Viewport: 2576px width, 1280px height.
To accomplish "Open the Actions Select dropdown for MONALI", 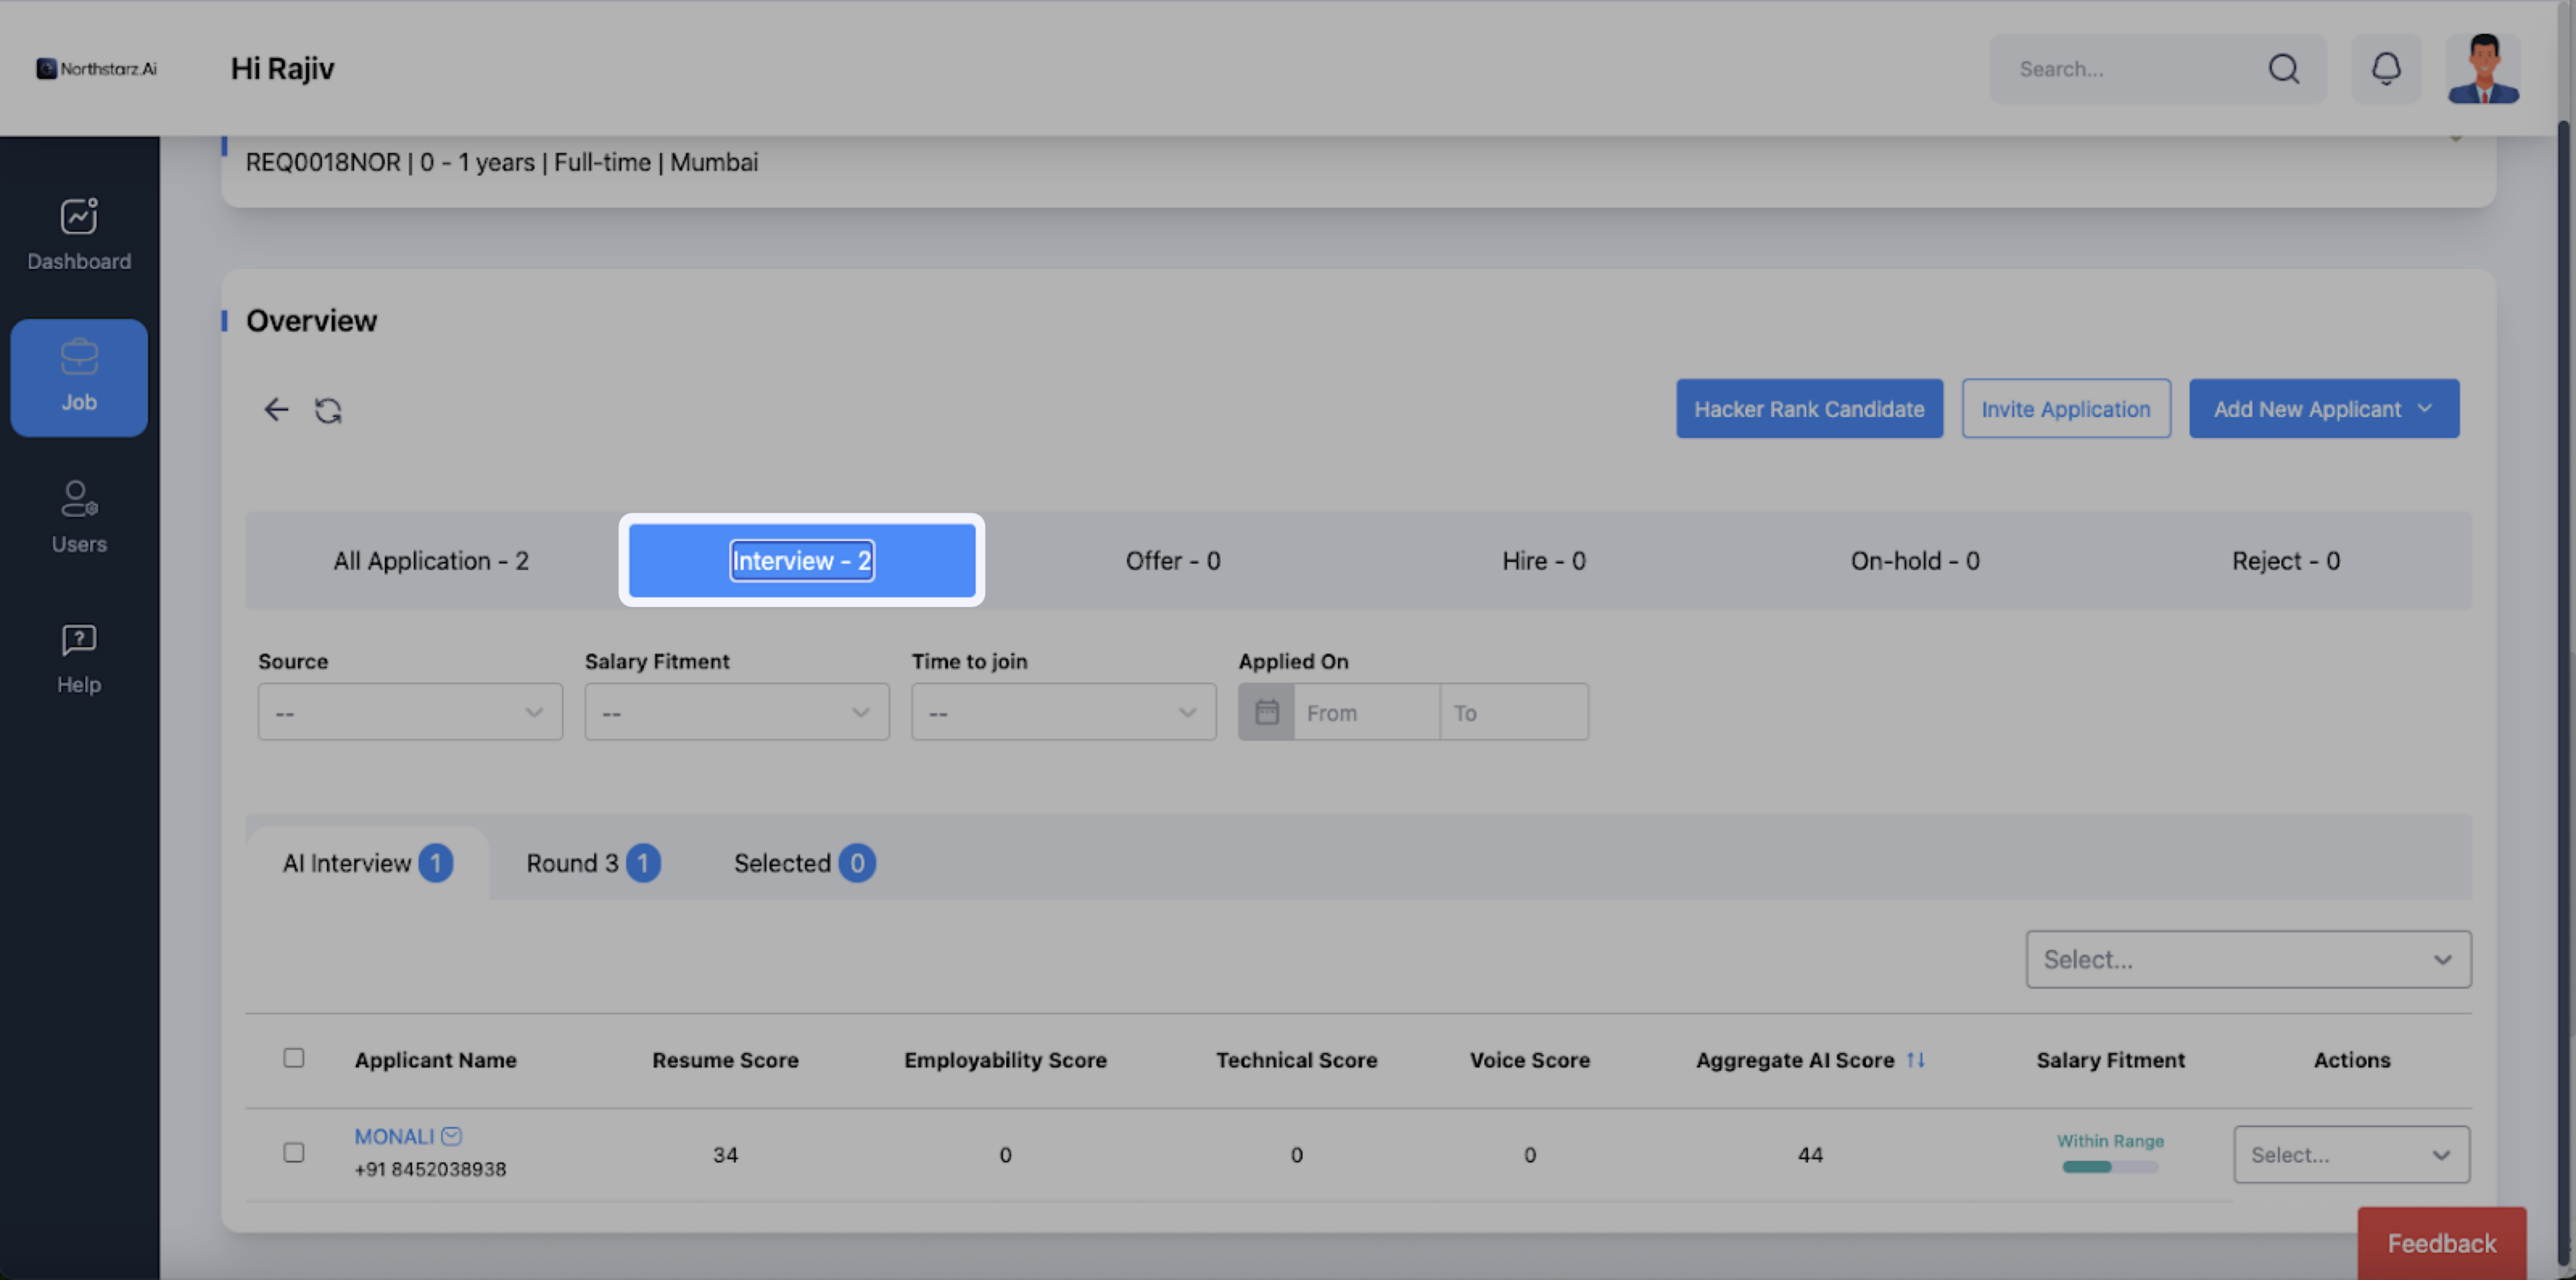I will [x=2351, y=1155].
